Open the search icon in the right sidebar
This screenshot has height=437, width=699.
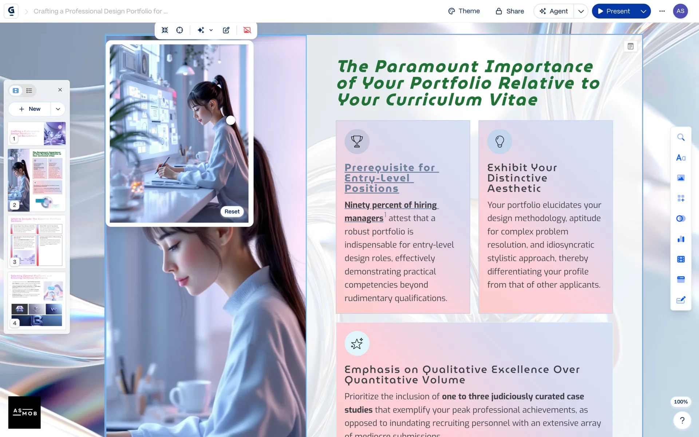681,137
